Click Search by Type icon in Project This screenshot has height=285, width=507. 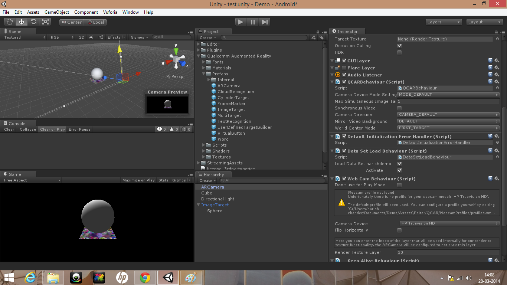[314, 37]
